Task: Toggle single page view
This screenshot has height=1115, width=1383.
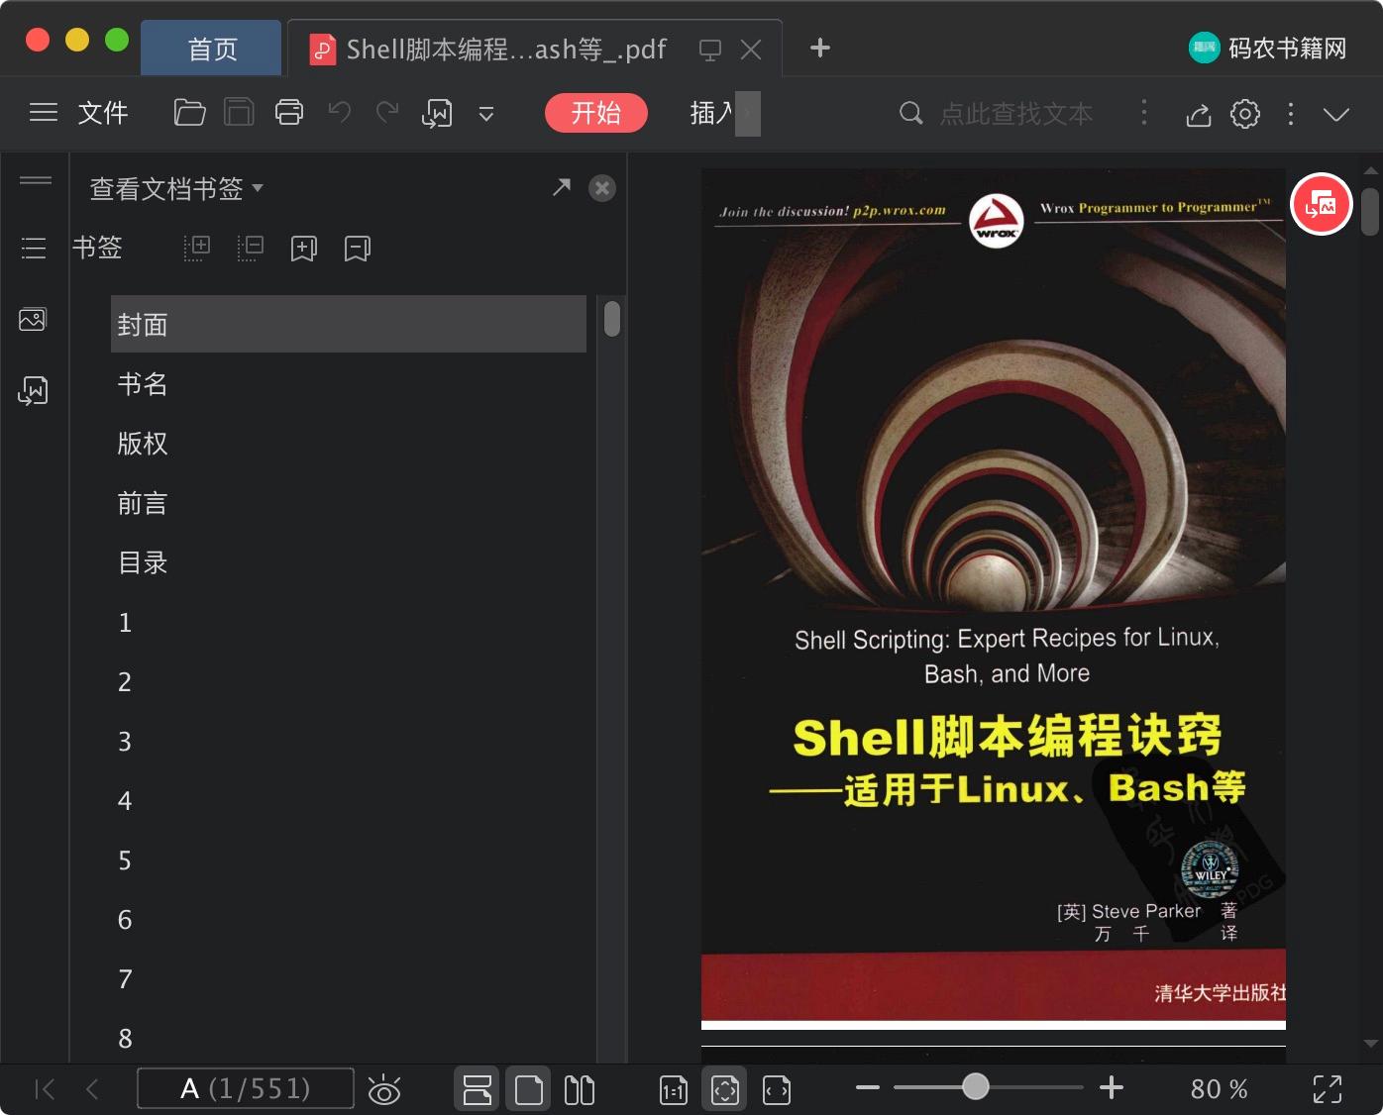Action: [529, 1089]
